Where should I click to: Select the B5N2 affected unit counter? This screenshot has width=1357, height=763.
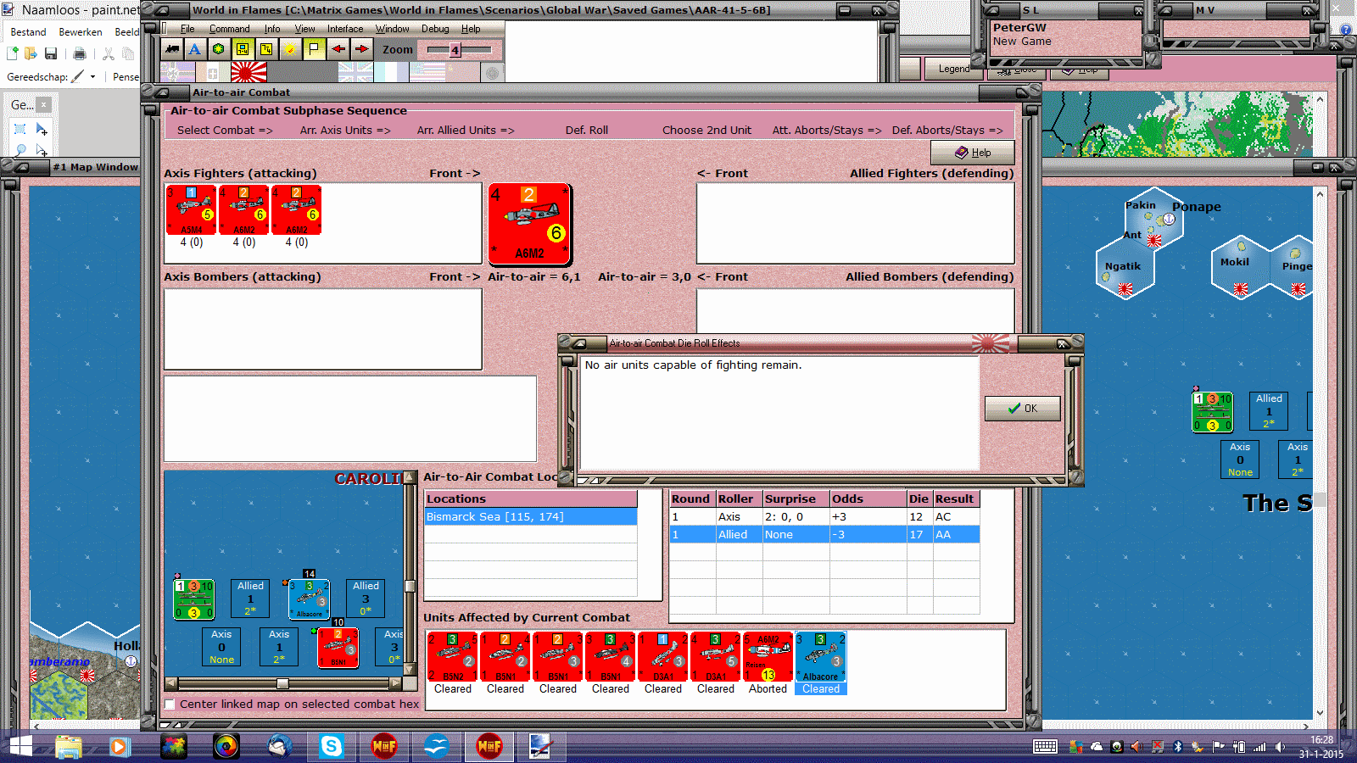[x=452, y=657]
